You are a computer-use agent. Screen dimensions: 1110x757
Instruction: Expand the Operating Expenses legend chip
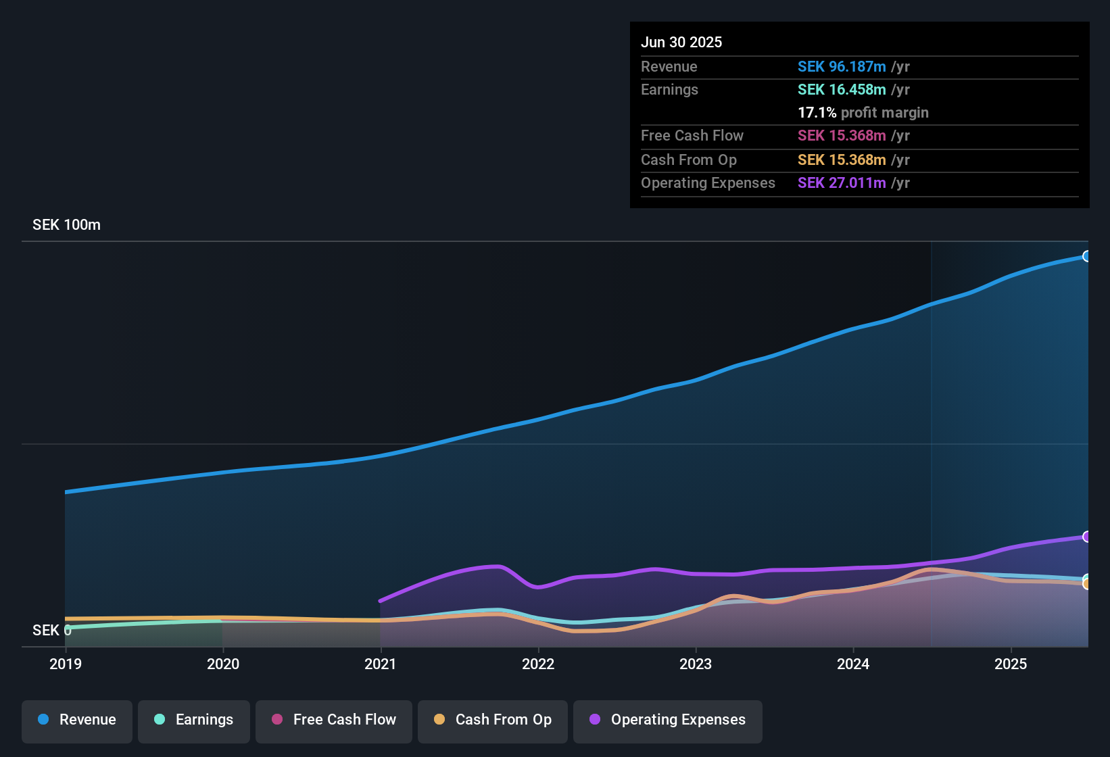click(x=667, y=720)
